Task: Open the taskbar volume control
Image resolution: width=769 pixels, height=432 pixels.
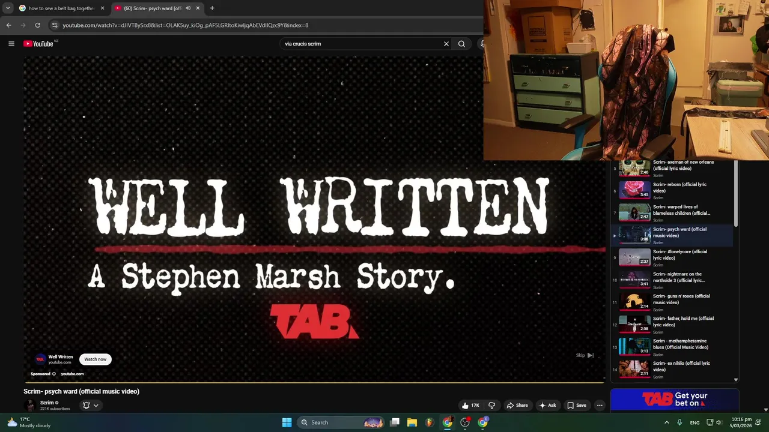Action: [719, 422]
